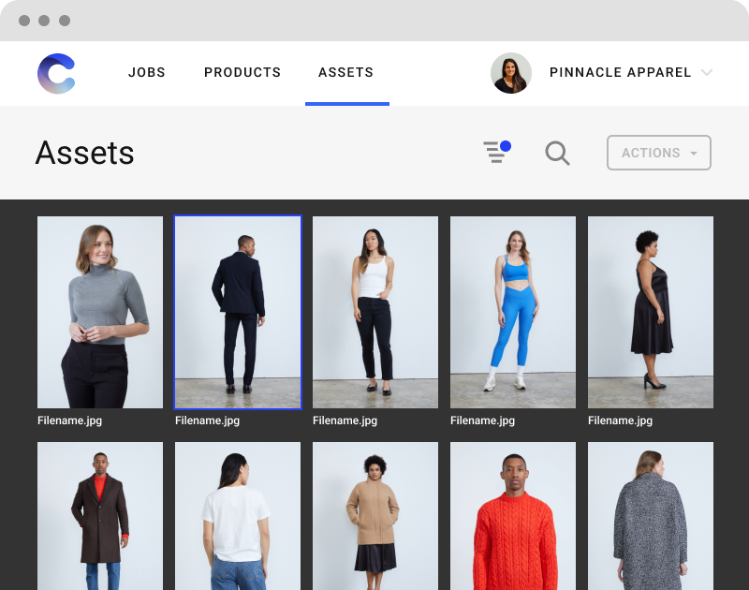Select the black satin dress thumbnail
749x590 pixels.
[651, 312]
